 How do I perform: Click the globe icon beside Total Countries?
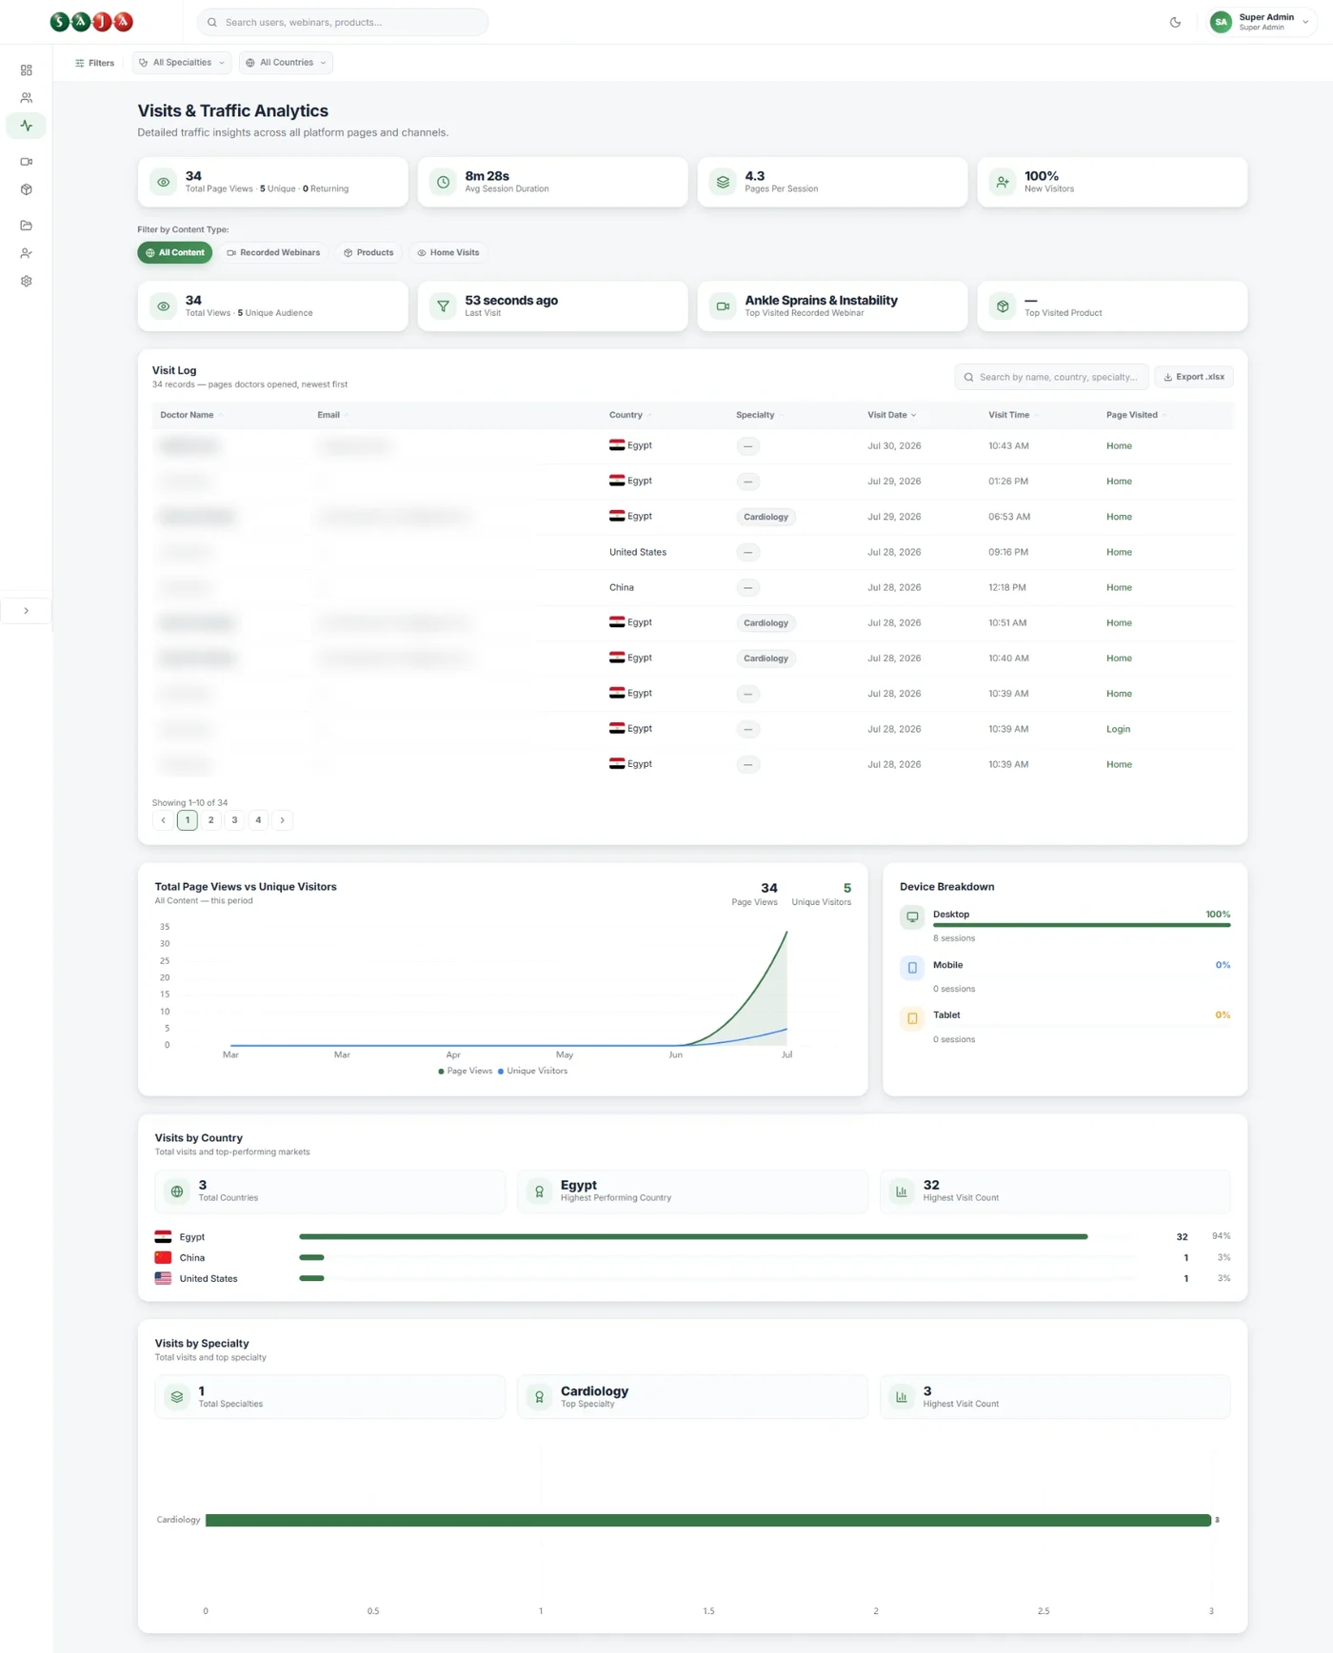coord(177,1191)
